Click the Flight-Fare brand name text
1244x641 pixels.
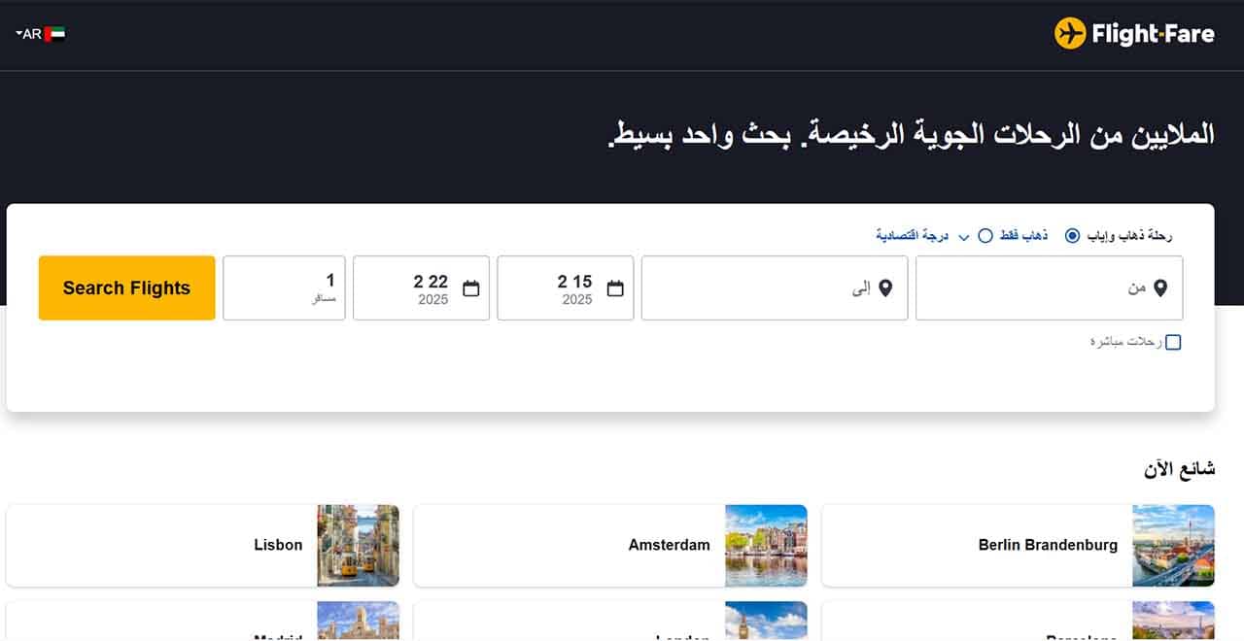point(1153,34)
